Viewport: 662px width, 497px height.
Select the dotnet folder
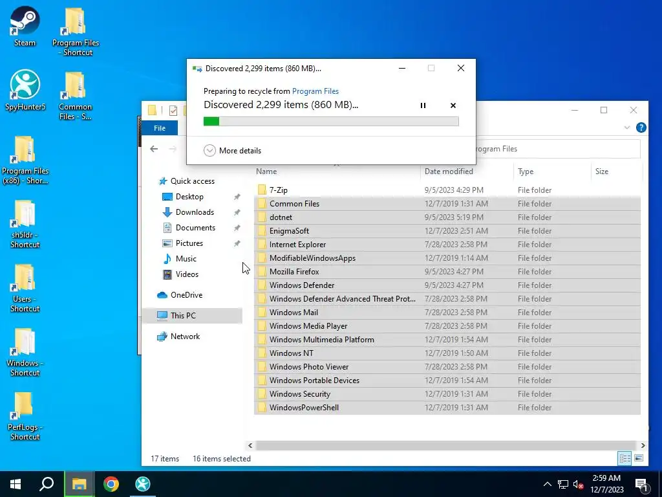(447, 217)
